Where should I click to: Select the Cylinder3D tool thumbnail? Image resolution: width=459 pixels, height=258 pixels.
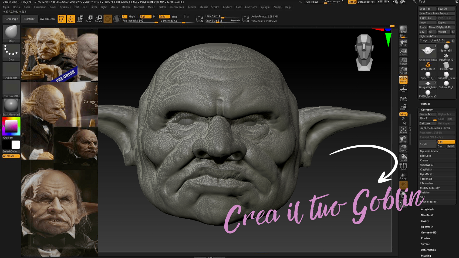tap(446, 66)
